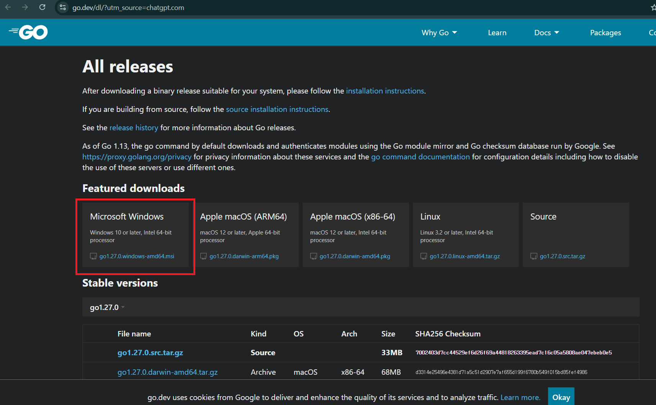Image resolution: width=656 pixels, height=405 pixels.
Task: Click the bold Source cell in the Kind column
Action: pos(263,353)
